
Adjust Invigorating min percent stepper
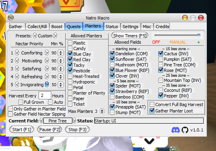pyautogui.click(x=60, y=85)
